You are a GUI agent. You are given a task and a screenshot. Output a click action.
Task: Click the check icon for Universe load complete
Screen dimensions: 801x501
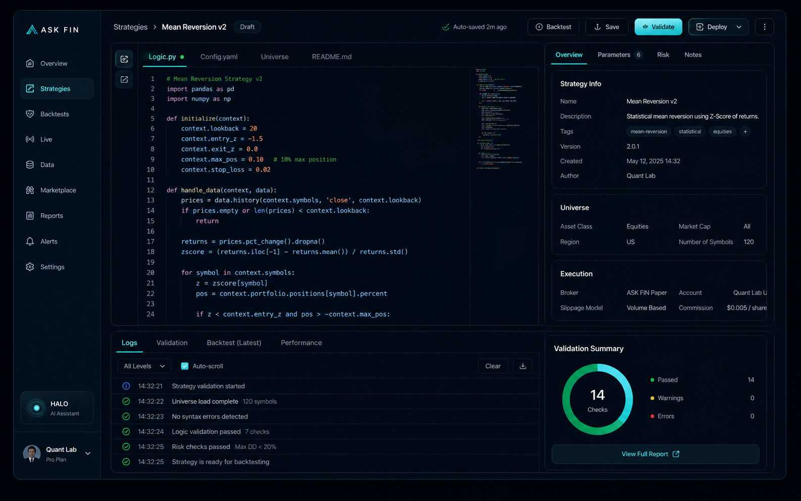[x=126, y=402]
